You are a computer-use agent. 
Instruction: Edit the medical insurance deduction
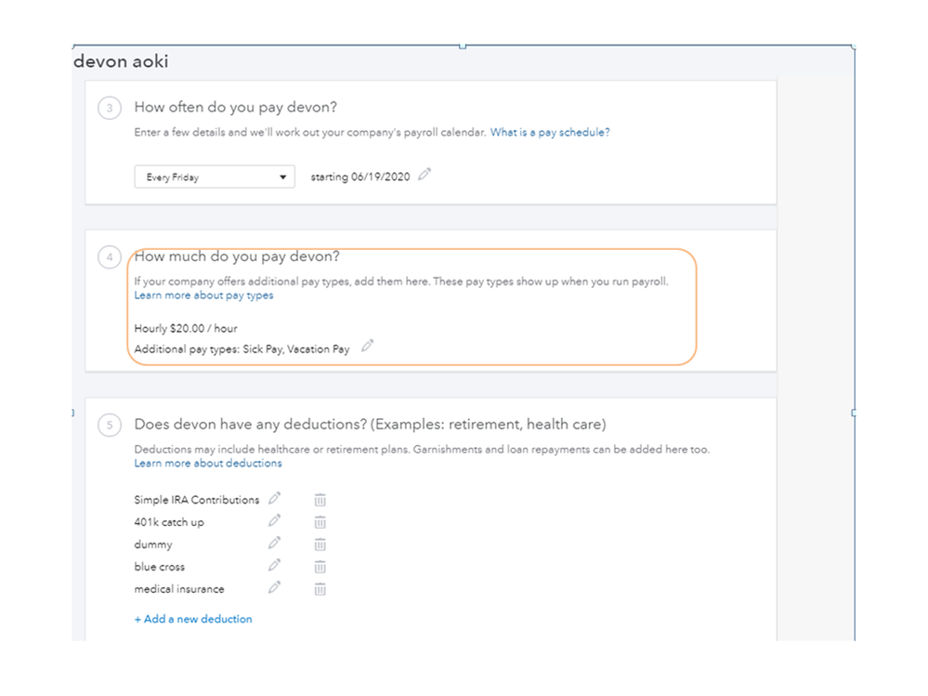click(274, 588)
